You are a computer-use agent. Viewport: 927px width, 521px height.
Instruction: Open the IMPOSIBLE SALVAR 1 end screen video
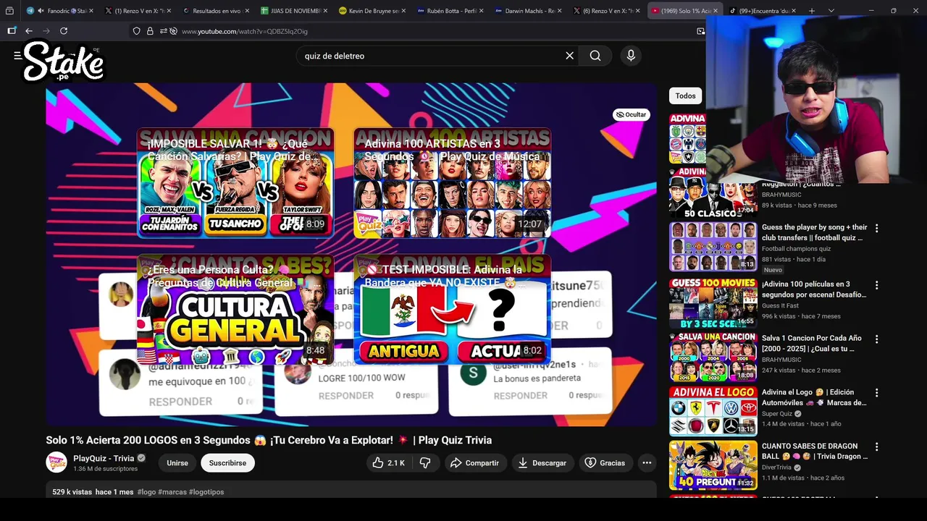coord(235,182)
